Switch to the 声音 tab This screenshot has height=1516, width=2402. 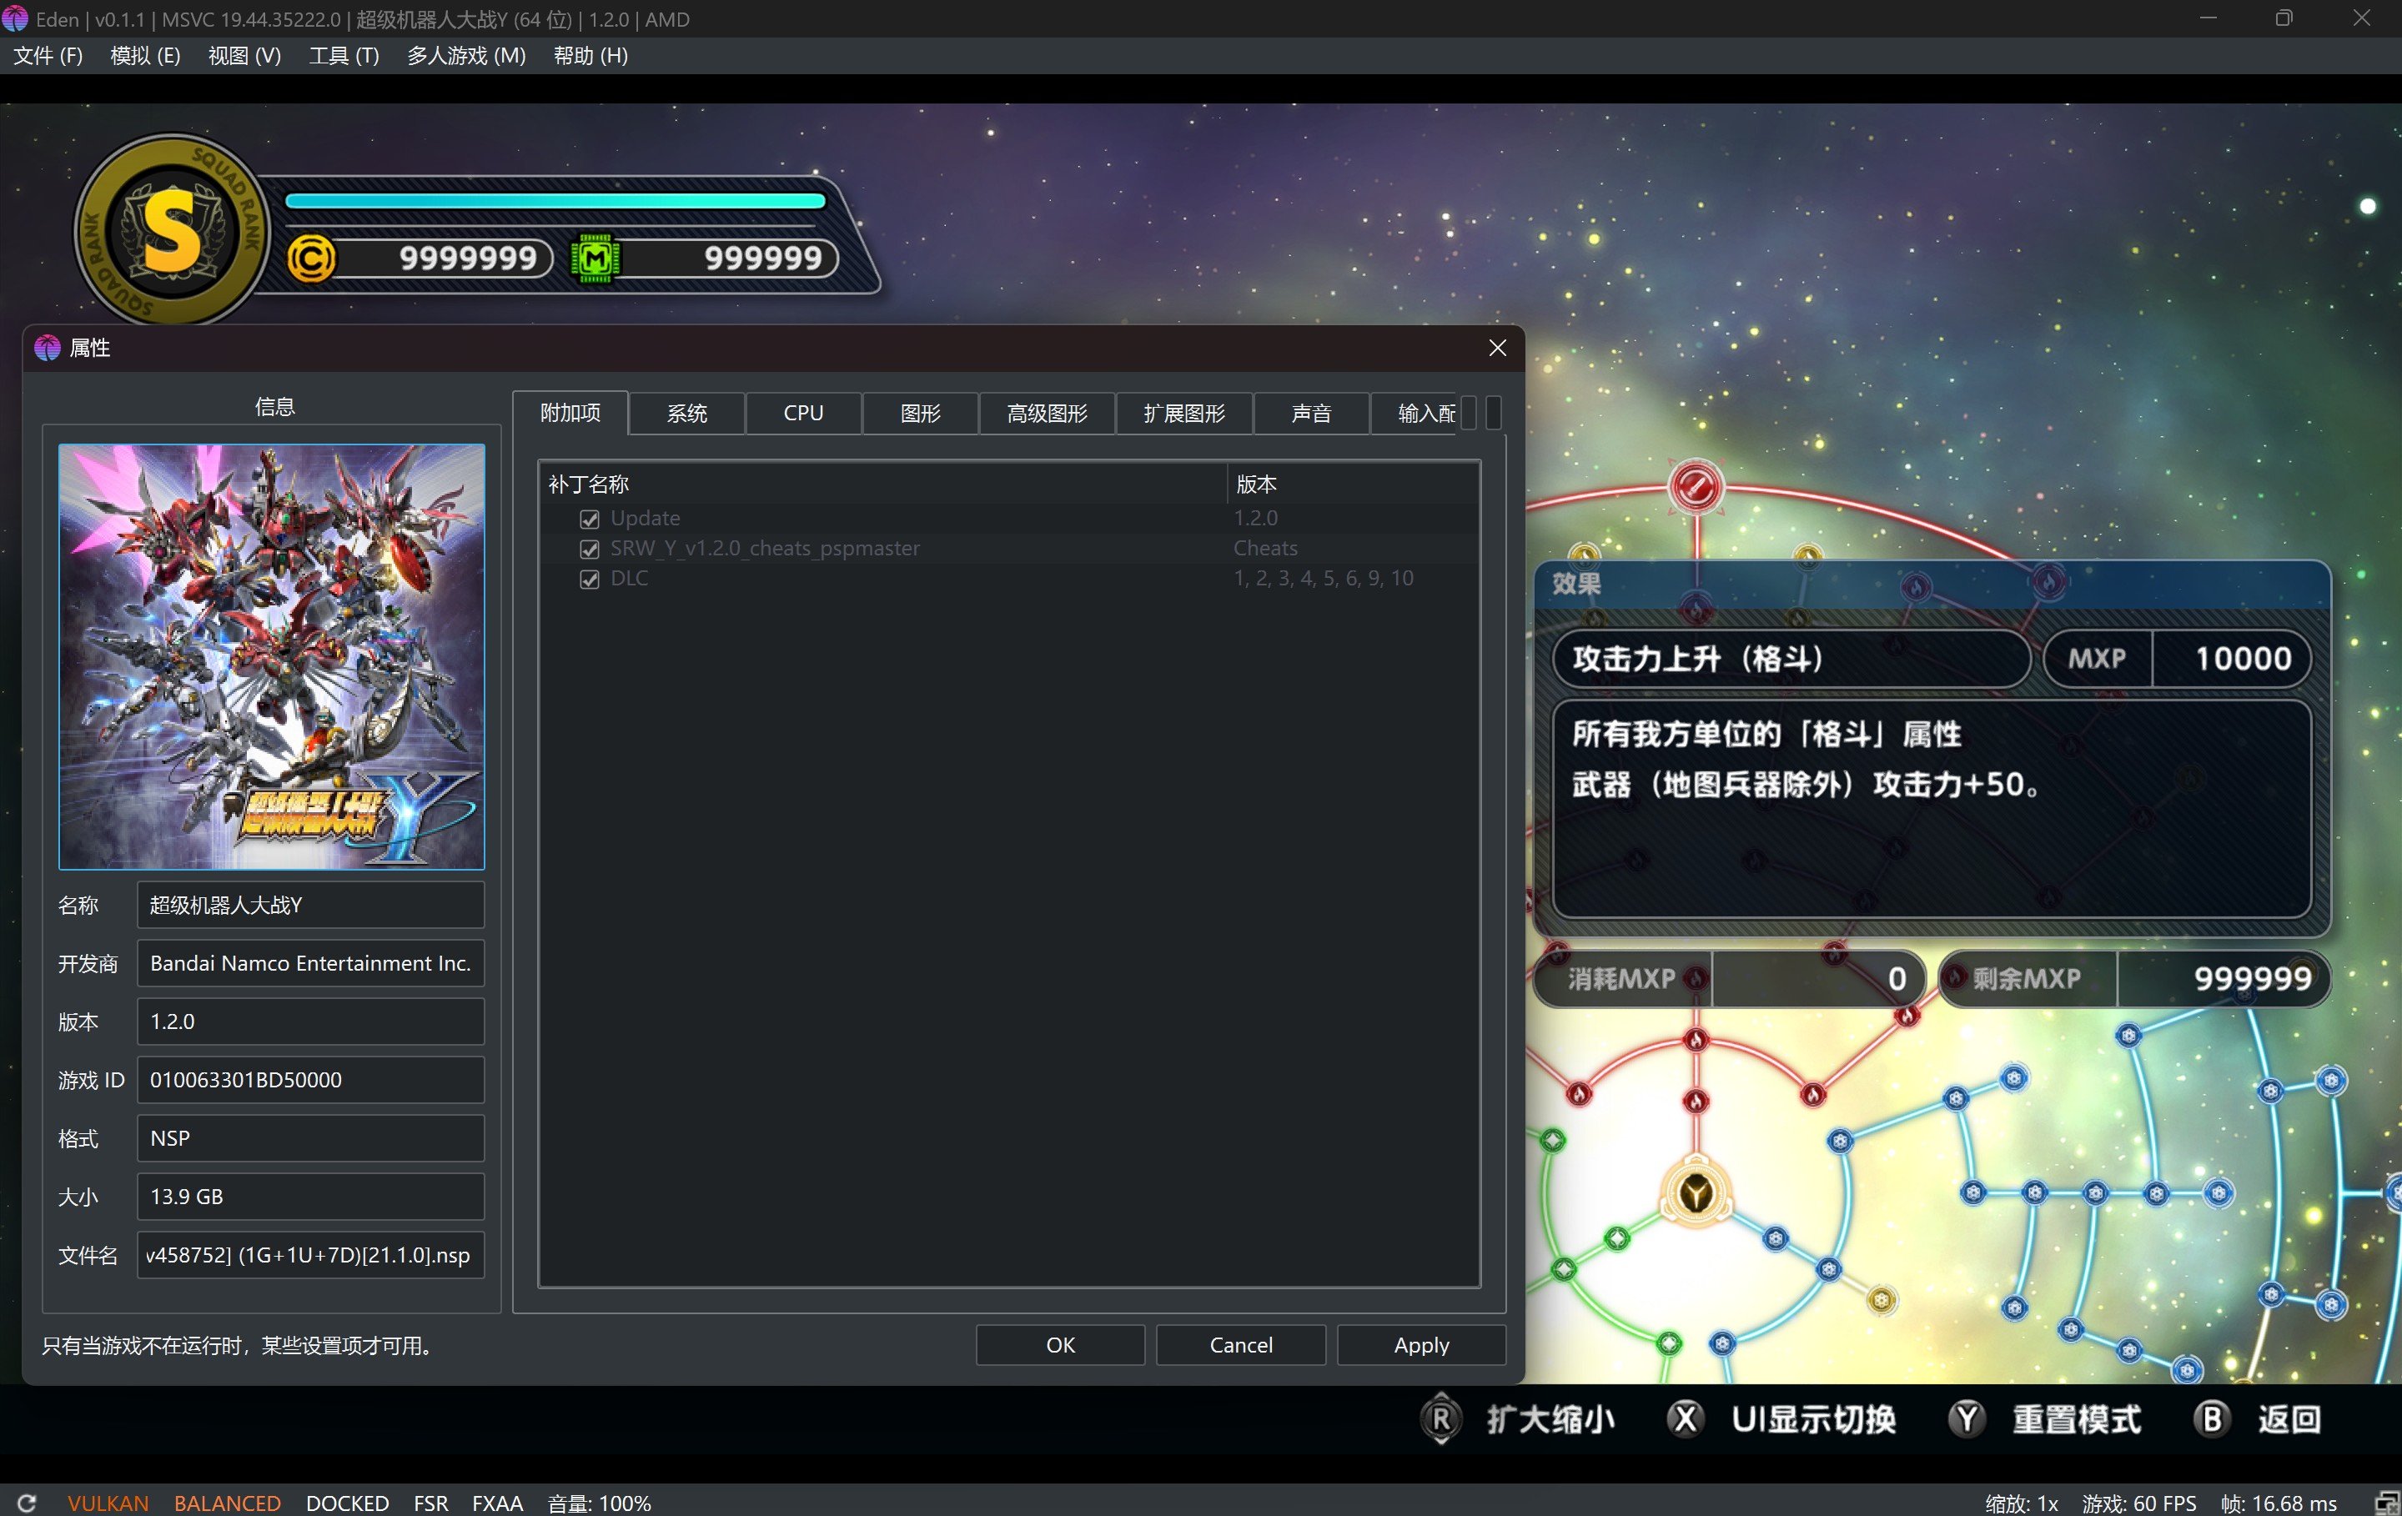(1311, 413)
